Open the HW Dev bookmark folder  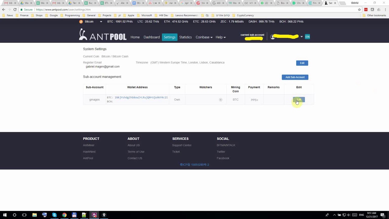tap(161, 15)
